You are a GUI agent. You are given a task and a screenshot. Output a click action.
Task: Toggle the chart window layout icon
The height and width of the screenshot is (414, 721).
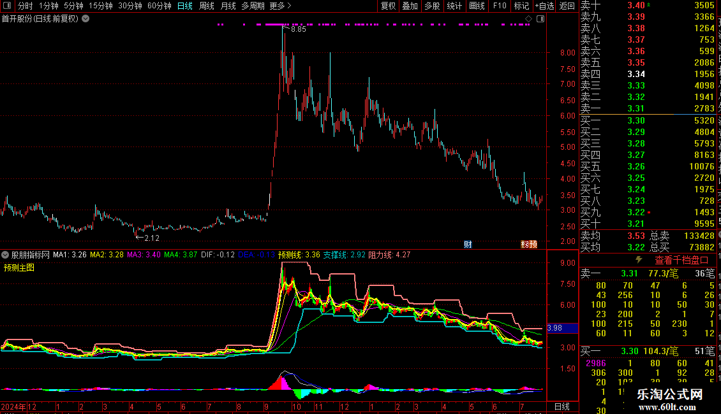coord(540,19)
